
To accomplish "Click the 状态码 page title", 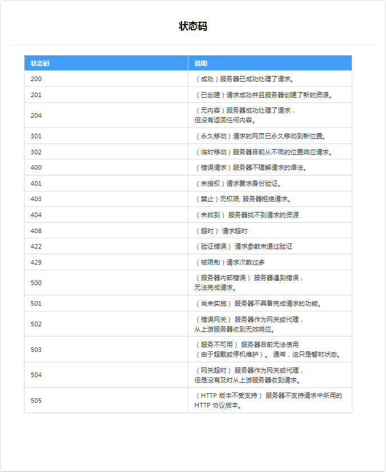I will [x=193, y=26].
